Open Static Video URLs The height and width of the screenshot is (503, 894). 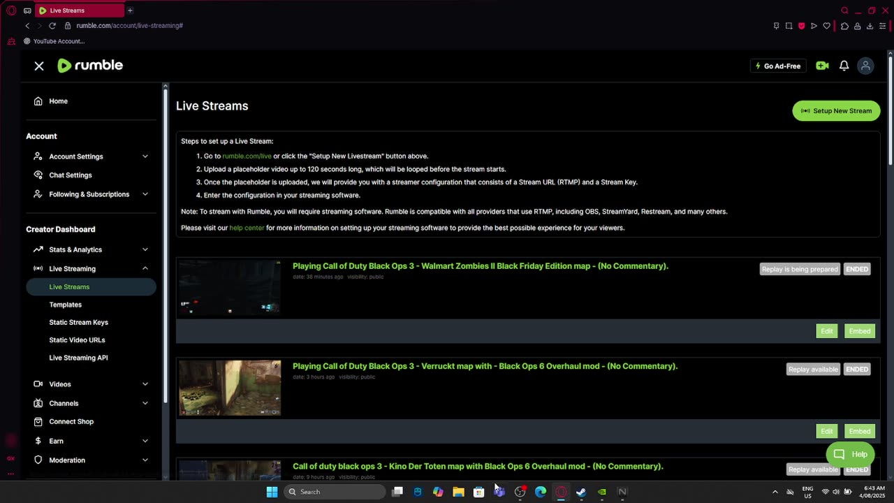pyautogui.click(x=77, y=340)
